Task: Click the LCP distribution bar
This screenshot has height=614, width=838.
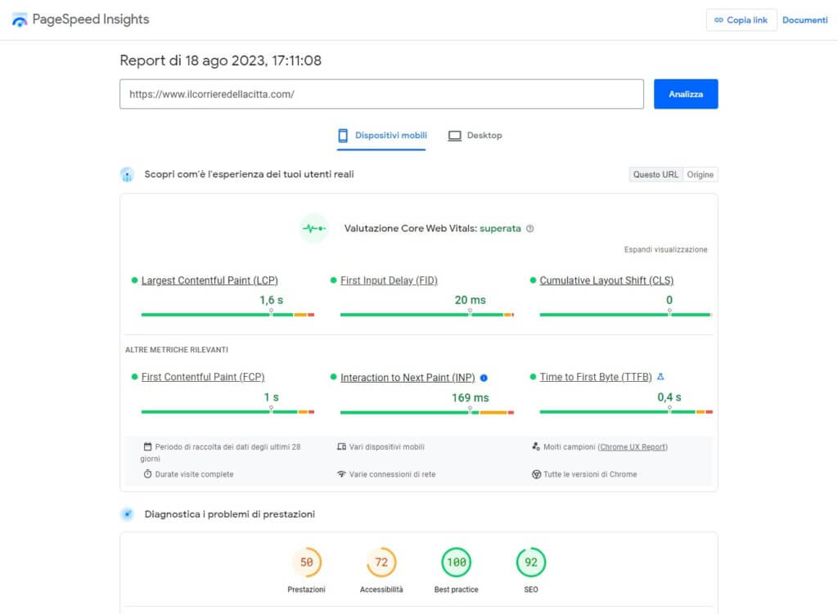Action: 228,315
